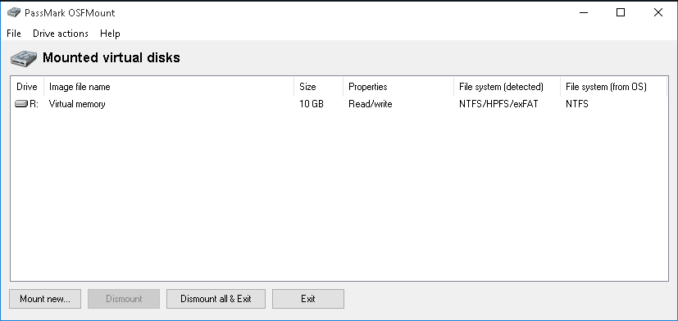Open the File menu

coord(14,34)
